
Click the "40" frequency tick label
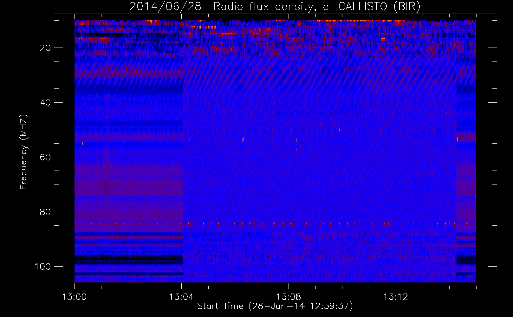45,103
